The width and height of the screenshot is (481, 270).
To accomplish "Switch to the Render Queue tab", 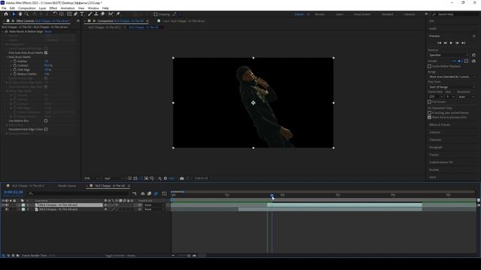I will pyautogui.click(x=67, y=186).
